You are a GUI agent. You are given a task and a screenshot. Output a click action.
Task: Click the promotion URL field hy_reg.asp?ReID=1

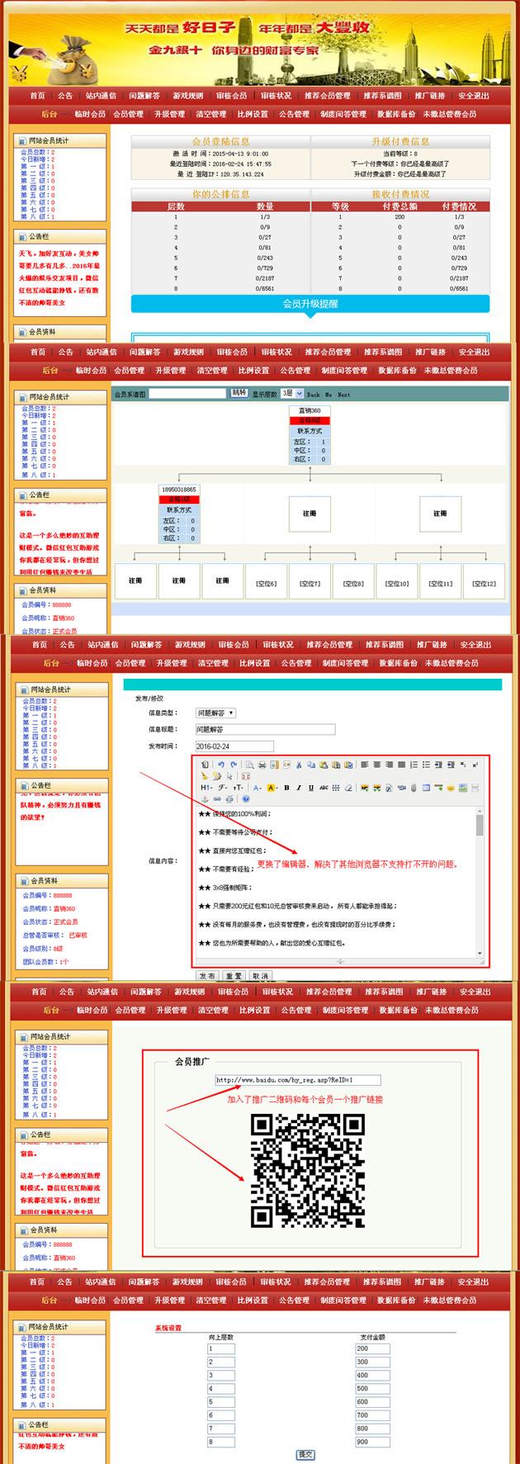click(x=298, y=1079)
